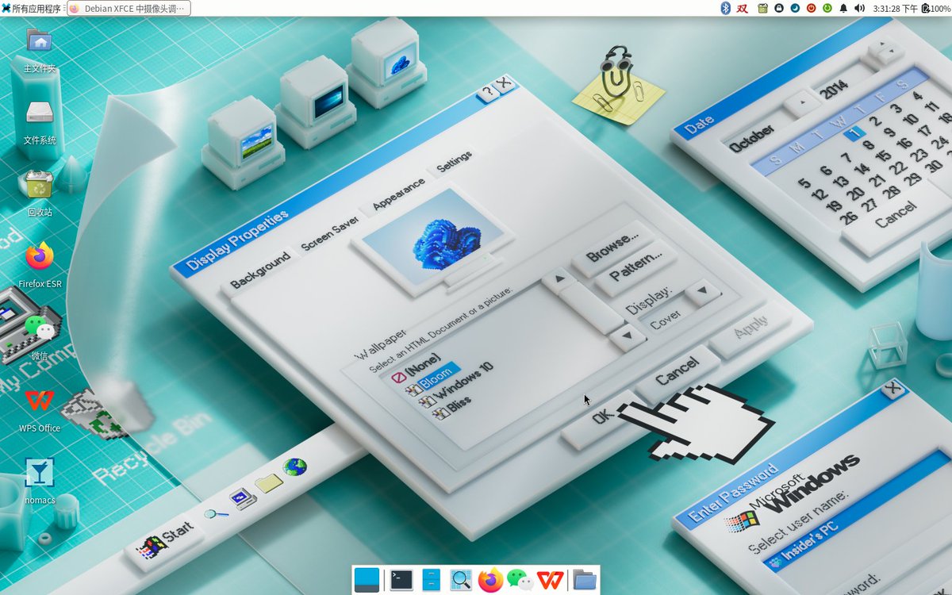This screenshot has width=952, height=595.
Task: Click the red 双 input method tray icon
Action: point(743,8)
